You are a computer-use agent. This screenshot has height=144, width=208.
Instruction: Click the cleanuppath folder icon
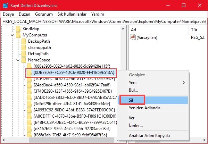24,48
